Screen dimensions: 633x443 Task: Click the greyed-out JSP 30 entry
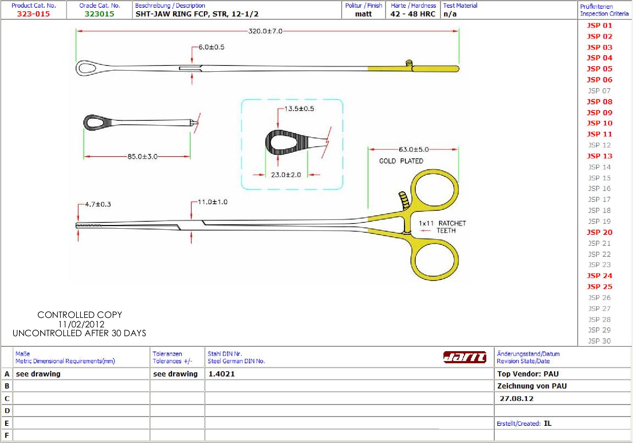coord(599,341)
